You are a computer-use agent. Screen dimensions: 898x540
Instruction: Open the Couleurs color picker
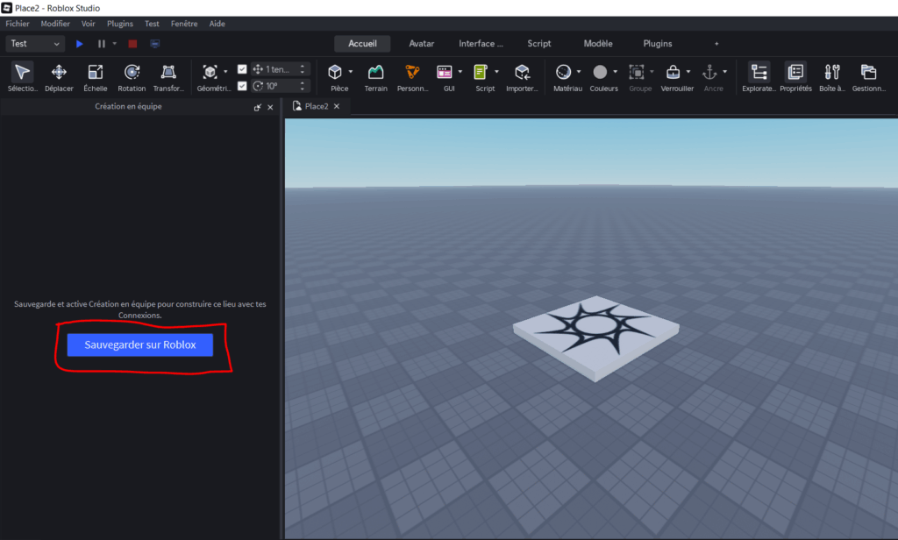point(601,74)
